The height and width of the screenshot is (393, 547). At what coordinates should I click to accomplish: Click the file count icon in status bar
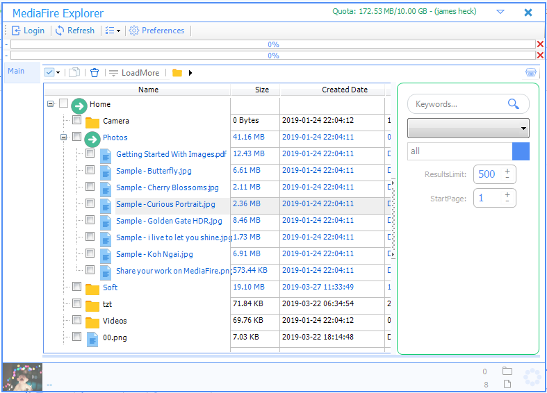[507, 384]
